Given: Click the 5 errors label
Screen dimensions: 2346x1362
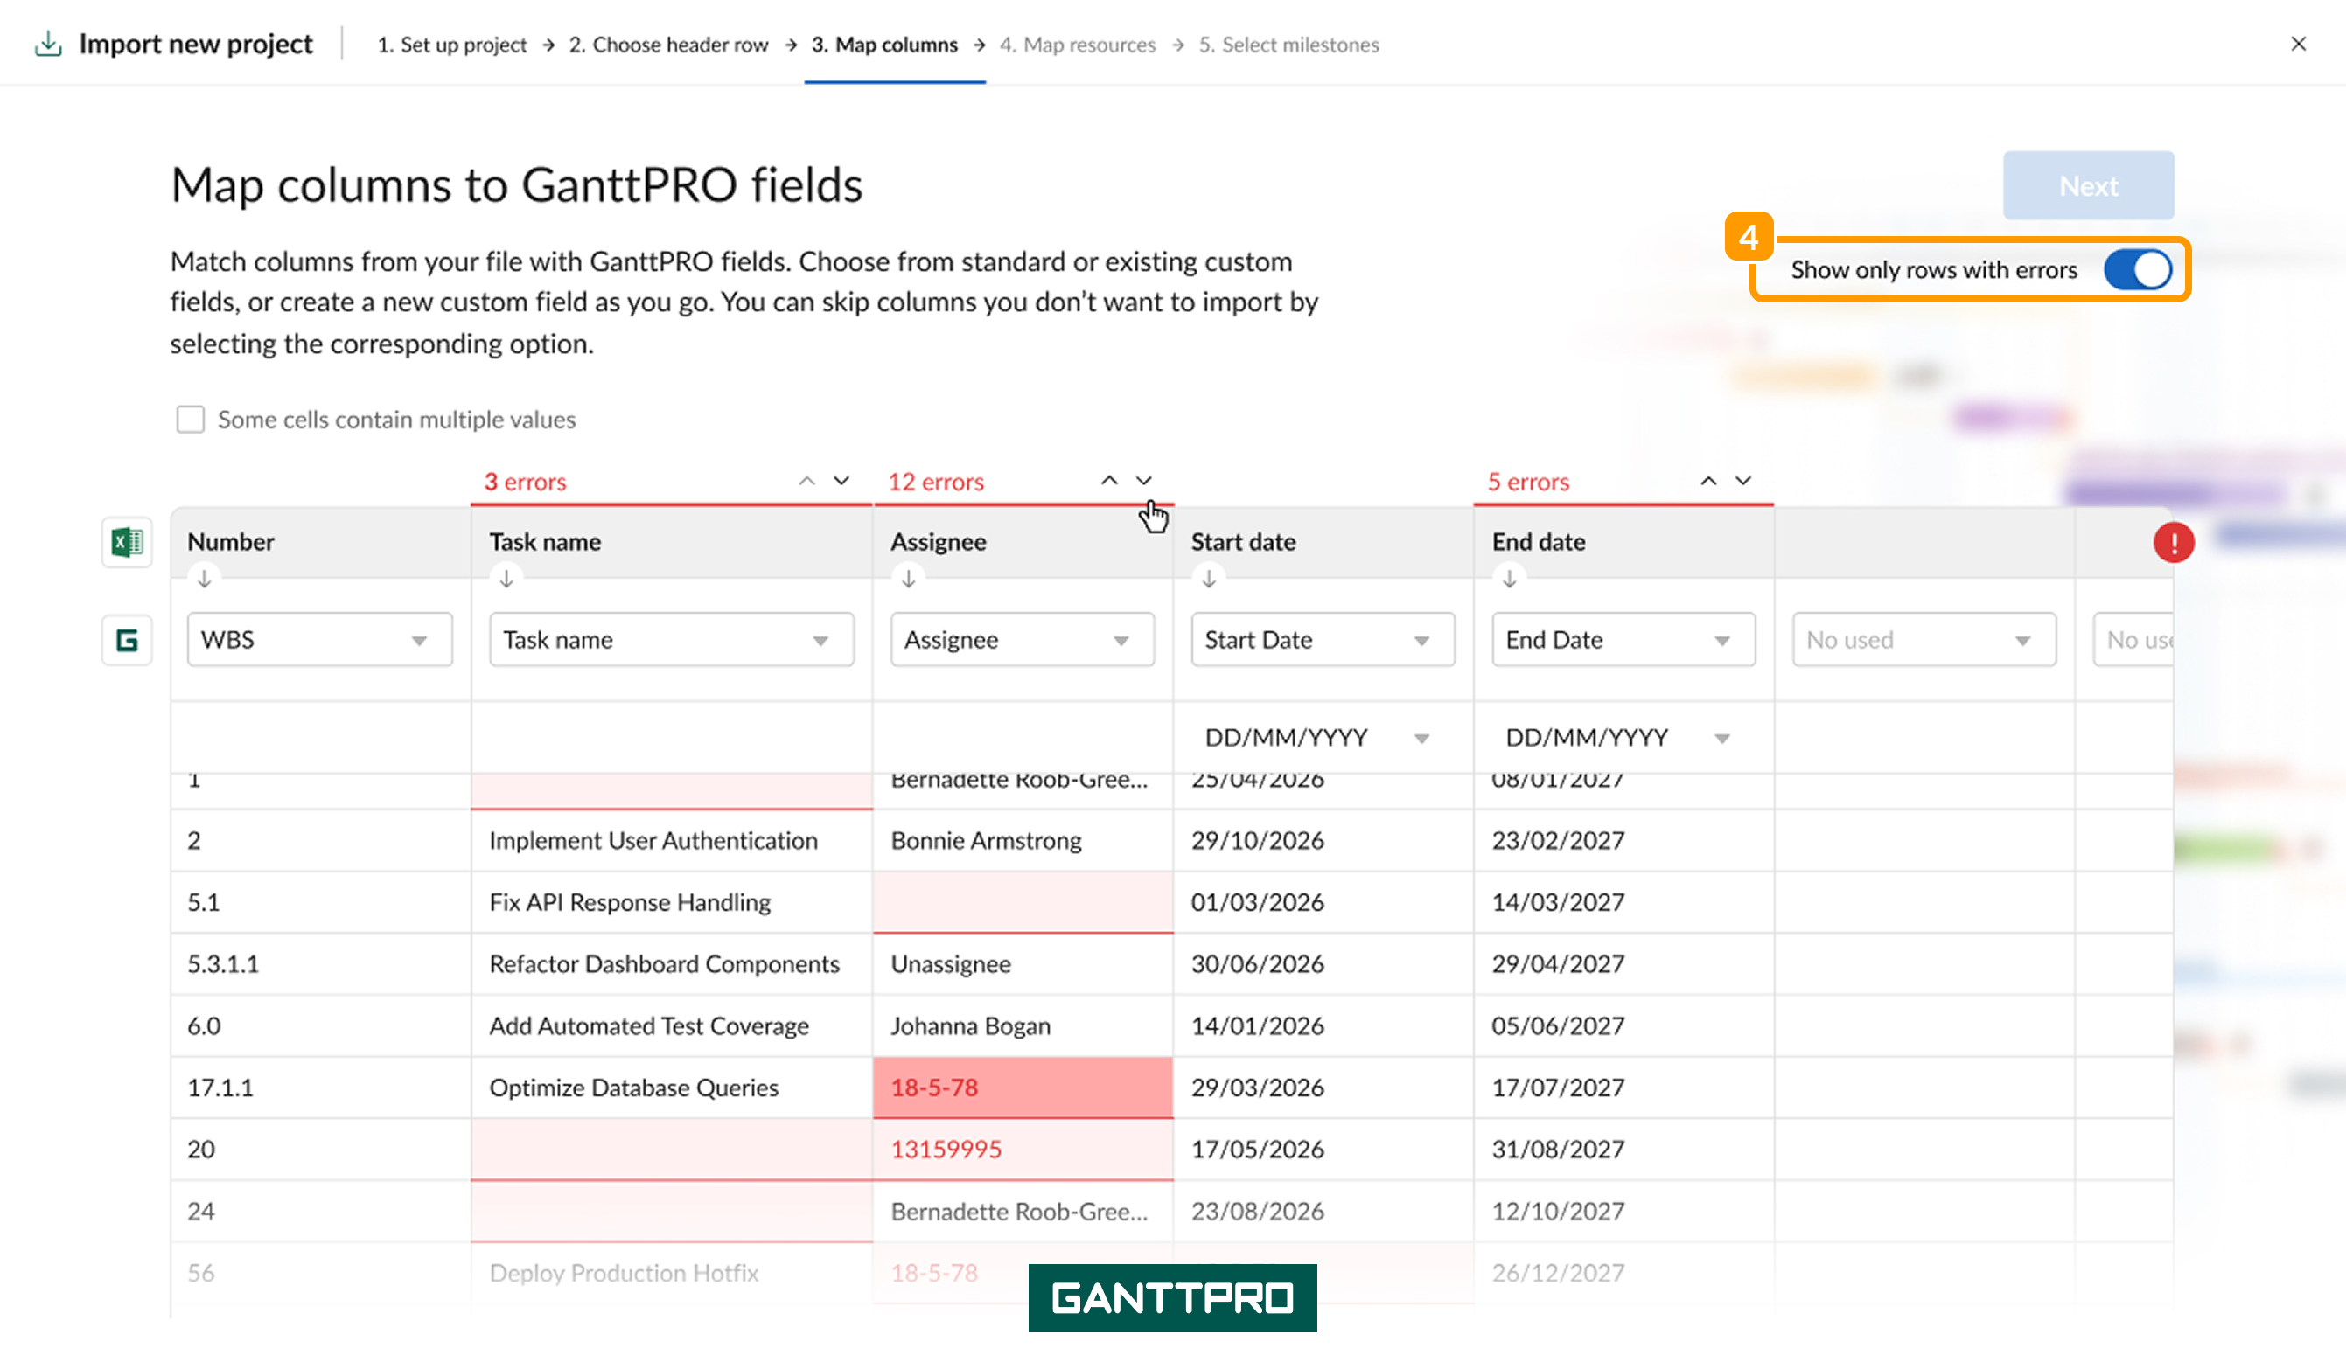Looking at the screenshot, I should [x=1527, y=482].
